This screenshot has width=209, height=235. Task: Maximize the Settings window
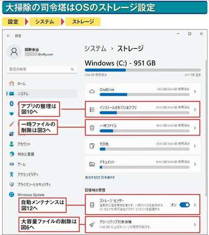(190, 34)
